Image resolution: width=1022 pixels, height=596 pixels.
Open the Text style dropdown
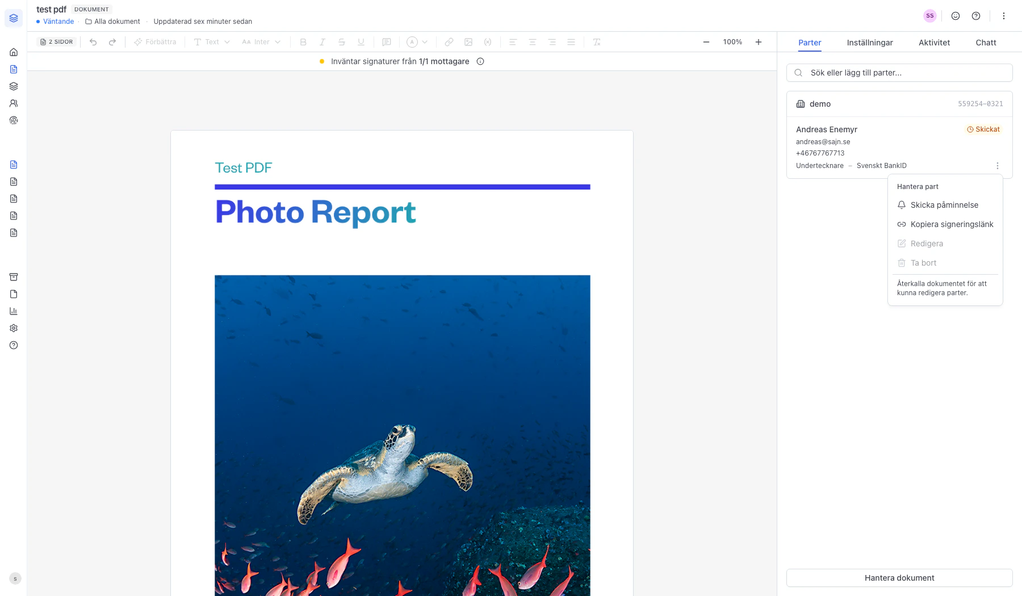212,42
